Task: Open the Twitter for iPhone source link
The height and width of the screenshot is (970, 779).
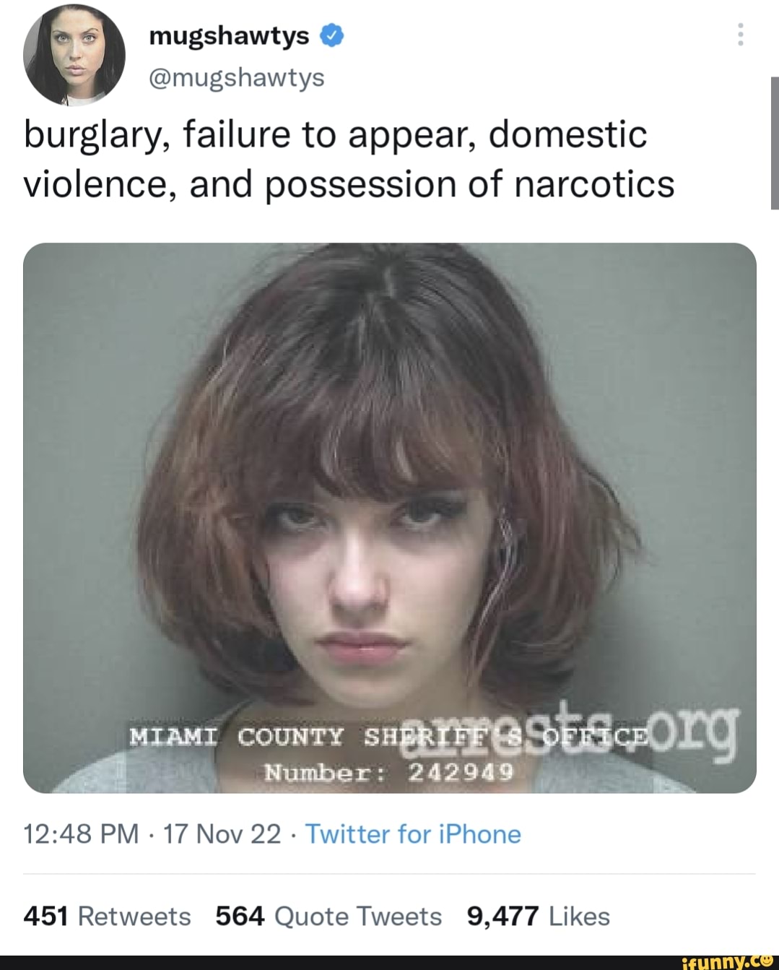Action: [x=413, y=834]
